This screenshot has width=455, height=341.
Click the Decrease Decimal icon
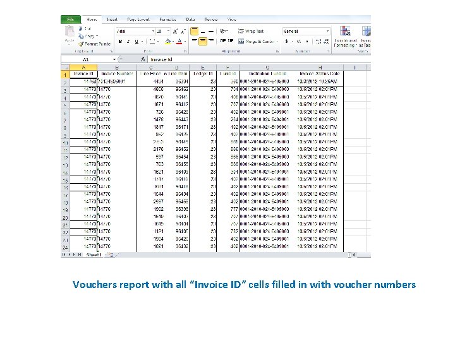tap(326, 42)
